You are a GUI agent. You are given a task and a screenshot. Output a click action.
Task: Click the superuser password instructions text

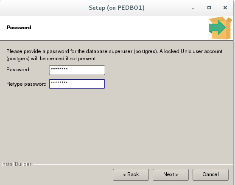click(x=115, y=55)
